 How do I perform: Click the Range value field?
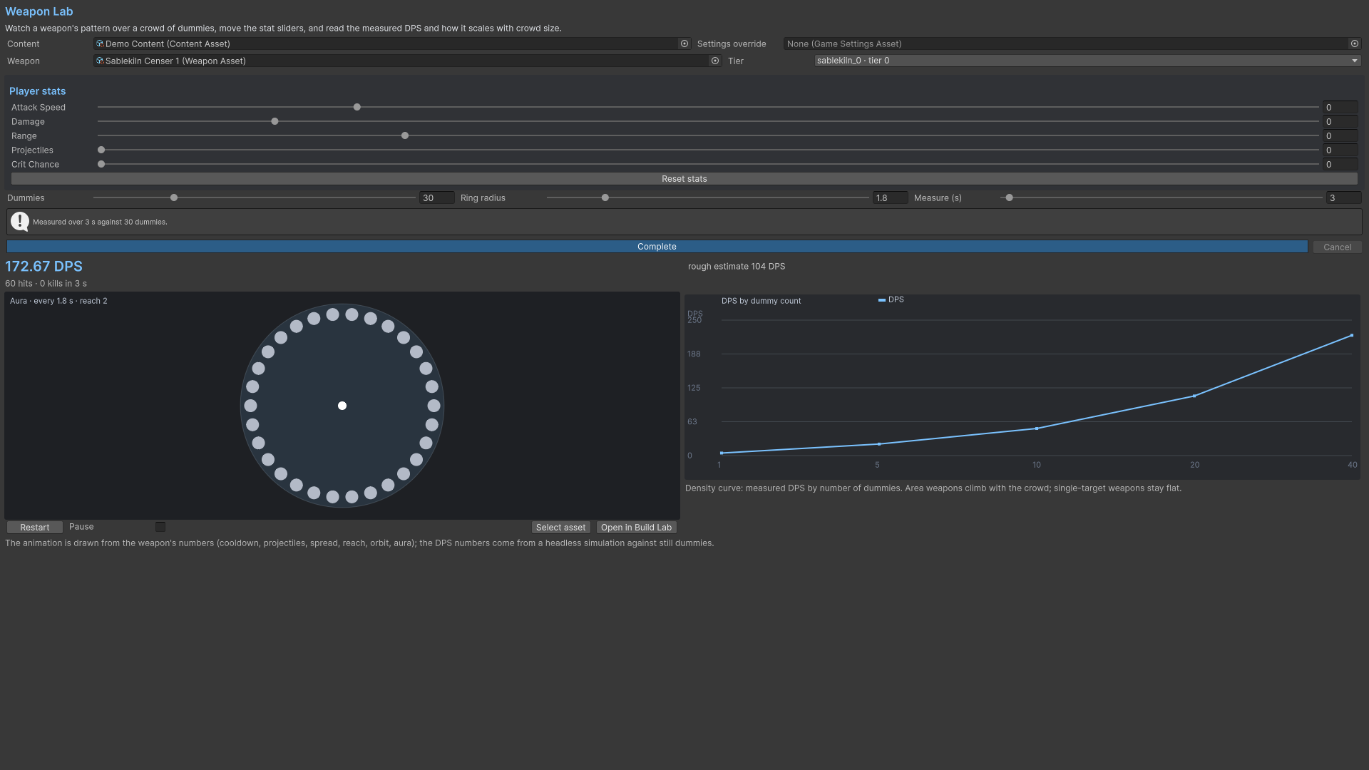point(1340,136)
